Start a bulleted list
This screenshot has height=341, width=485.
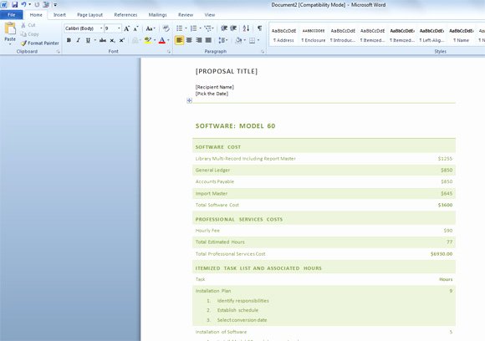180,28
